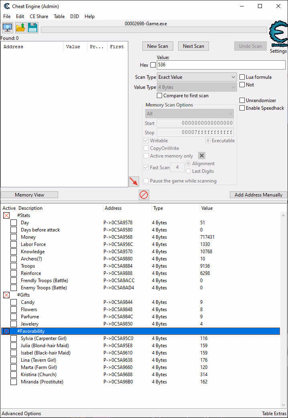Enable the Not checkbox
Screen dimensions: 288x418
[x=242, y=85]
